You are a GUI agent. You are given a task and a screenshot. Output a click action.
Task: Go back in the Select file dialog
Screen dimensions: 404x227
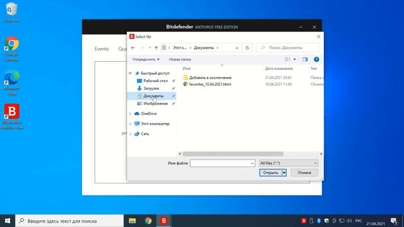[133, 48]
